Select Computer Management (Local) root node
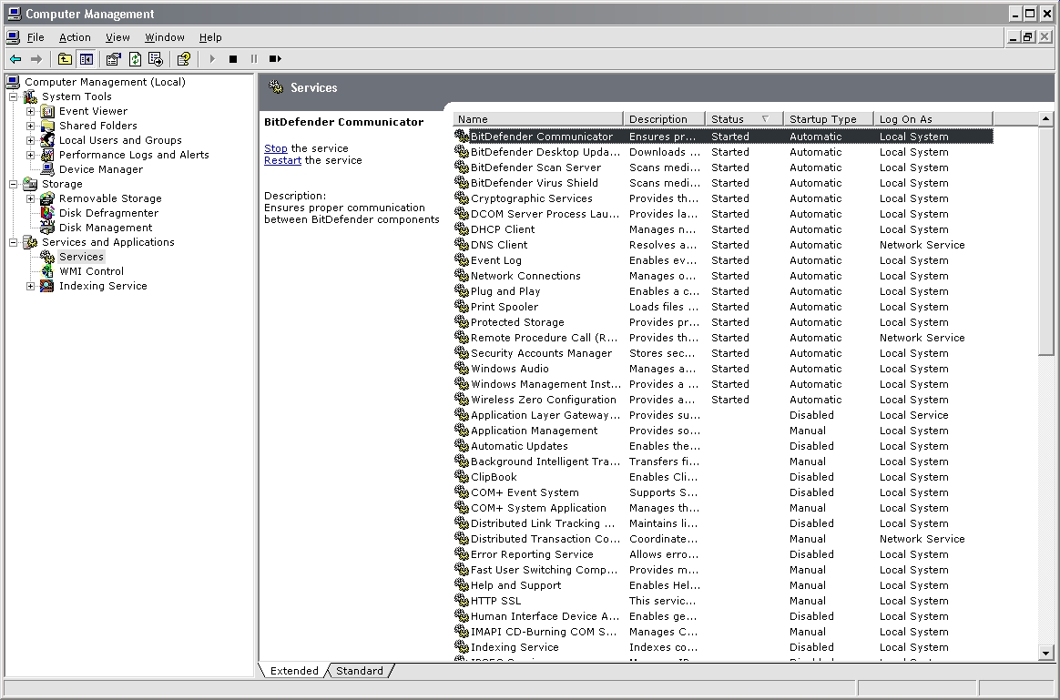 click(x=105, y=82)
